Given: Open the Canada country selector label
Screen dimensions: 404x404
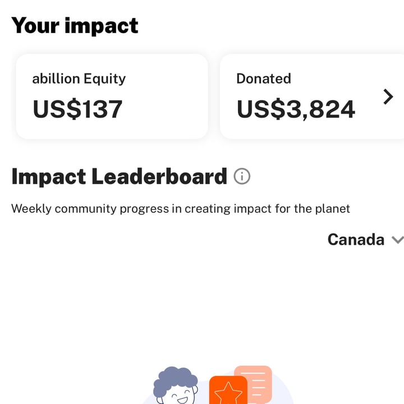Looking at the screenshot, I should coord(356,240).
